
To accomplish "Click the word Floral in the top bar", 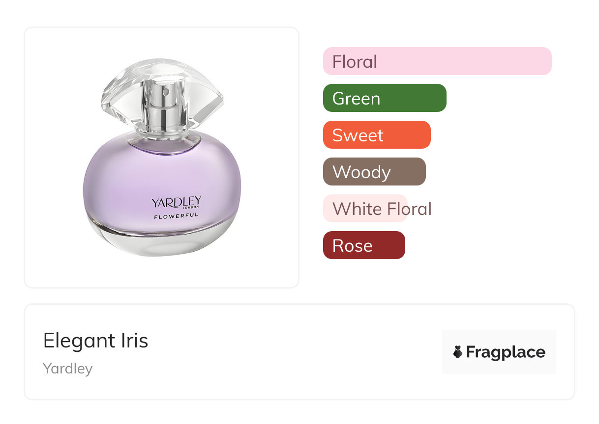I will coord(355,61).
